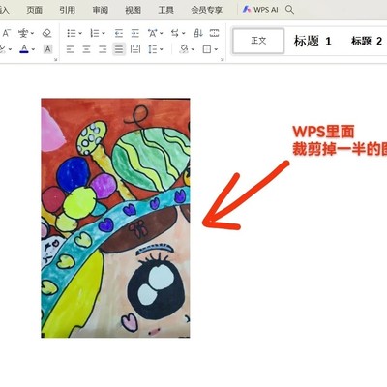Switch to the 视图 tab
The height and width of the screenshot is (387, 387).
tap(133, 10)
